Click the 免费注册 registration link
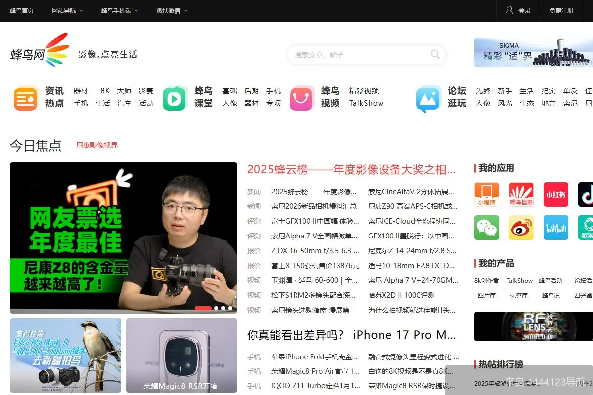Image resolution: width=593 pixels, height=395 pixels. [x=561, y=10]
